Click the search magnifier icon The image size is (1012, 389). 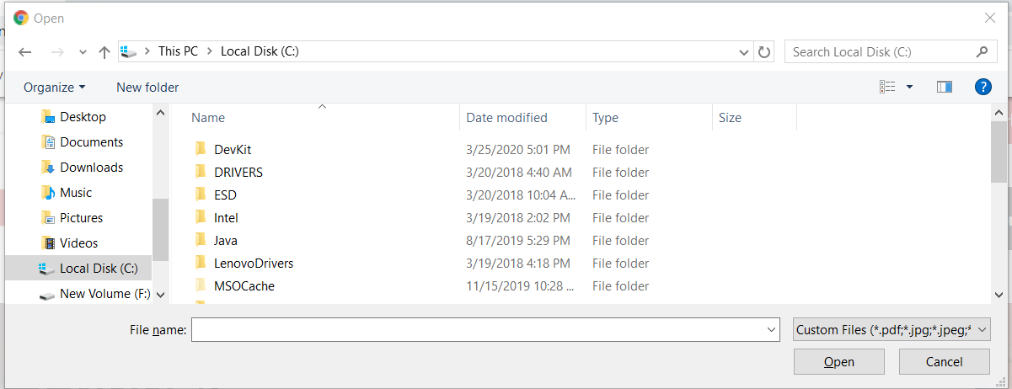[982, 52]
